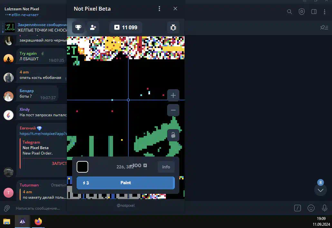Jump to latest messages down arrow

[x=320, y=190]
